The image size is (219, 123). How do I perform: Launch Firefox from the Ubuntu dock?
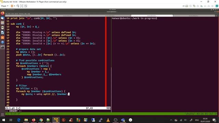pos(2,13)
